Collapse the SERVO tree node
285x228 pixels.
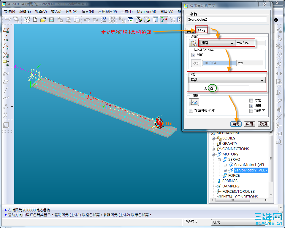pos(219,160)
